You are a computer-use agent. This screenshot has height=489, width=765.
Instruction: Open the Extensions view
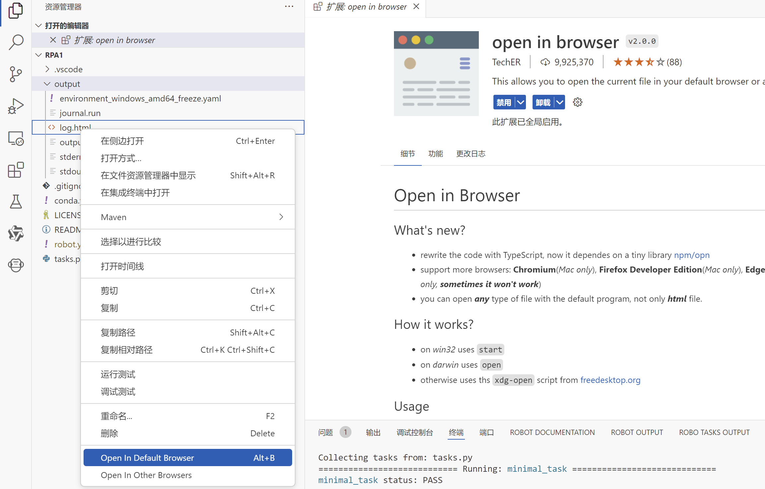click(x=16, y=170)
